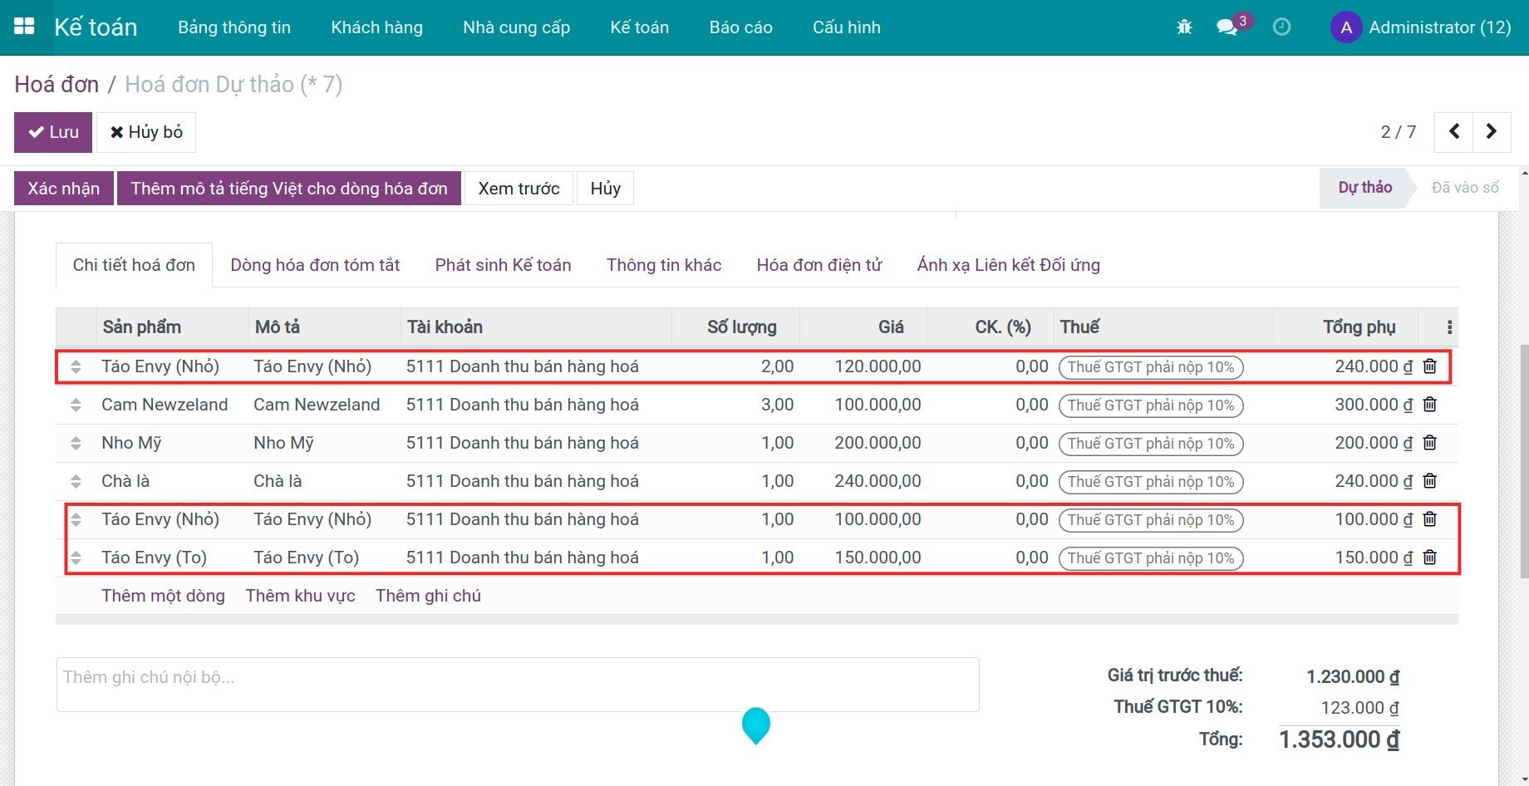Open the apps grid menu icon
This screenshot has width=1529, height=786.
click(24, 27)
